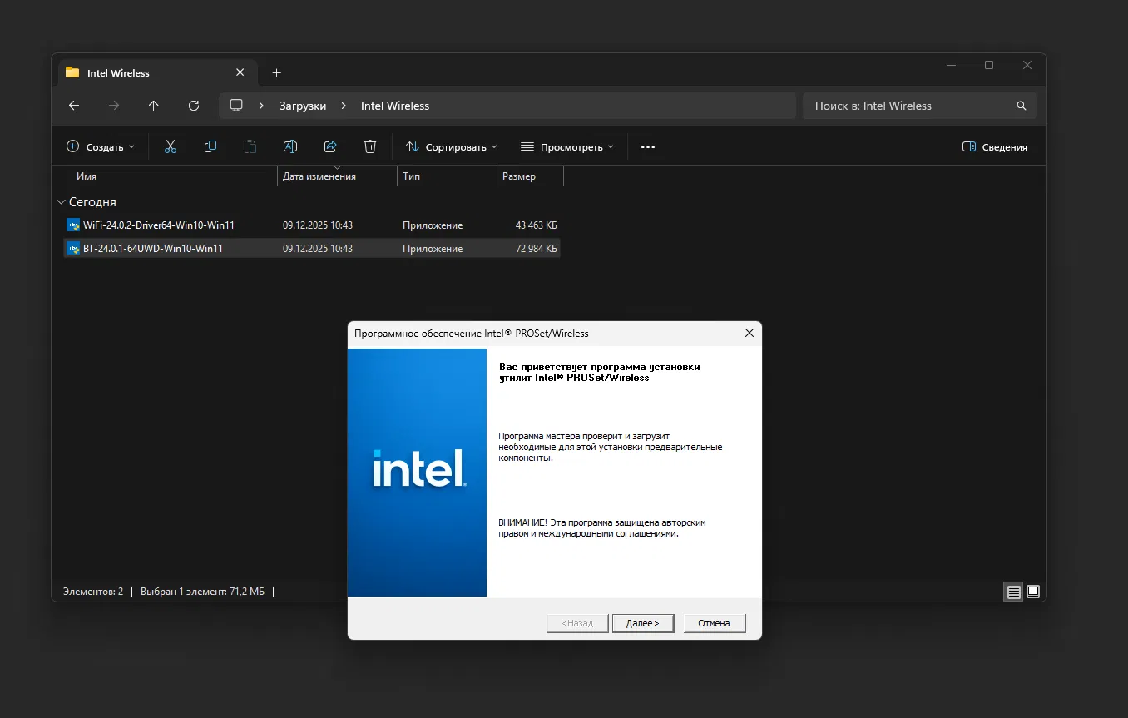Toggle details view from the bottom-right corner
Image resolution: width=1128 pixels, height=718 pixels.
tap(1033, 592)
